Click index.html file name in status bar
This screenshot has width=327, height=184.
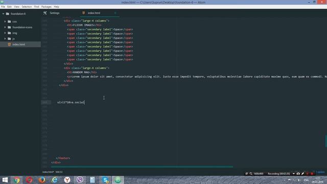click(x=48, y=172)
